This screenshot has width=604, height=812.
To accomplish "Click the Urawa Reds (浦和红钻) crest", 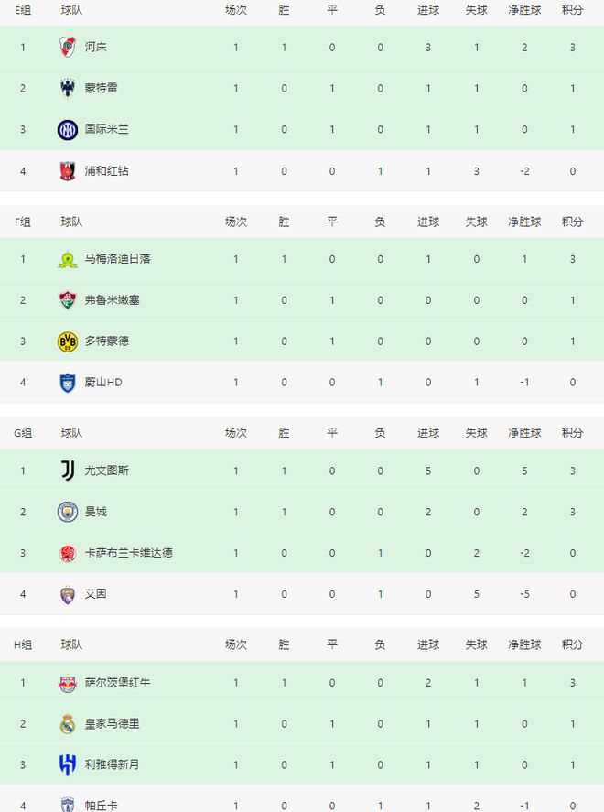I will click(68, 170).
